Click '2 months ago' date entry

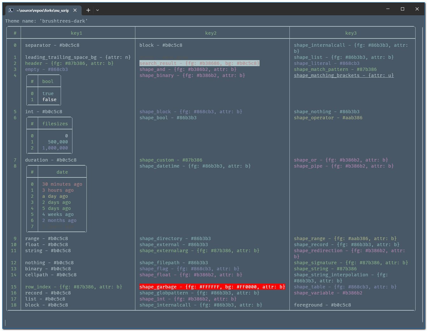coord(59,220)
